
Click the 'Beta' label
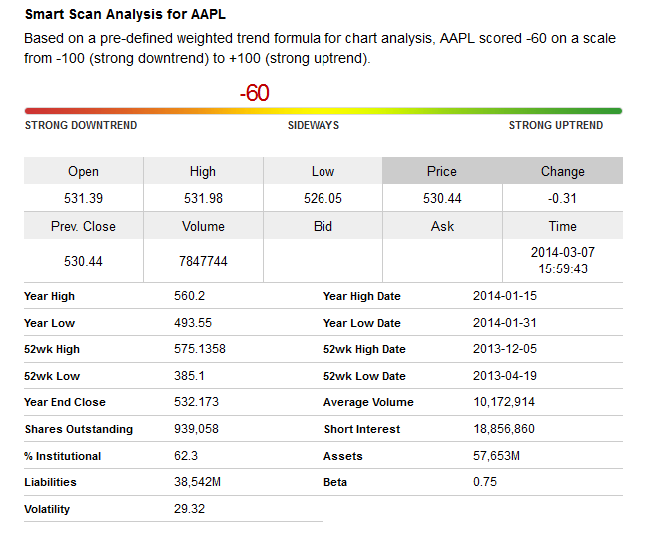click(335, 482)
